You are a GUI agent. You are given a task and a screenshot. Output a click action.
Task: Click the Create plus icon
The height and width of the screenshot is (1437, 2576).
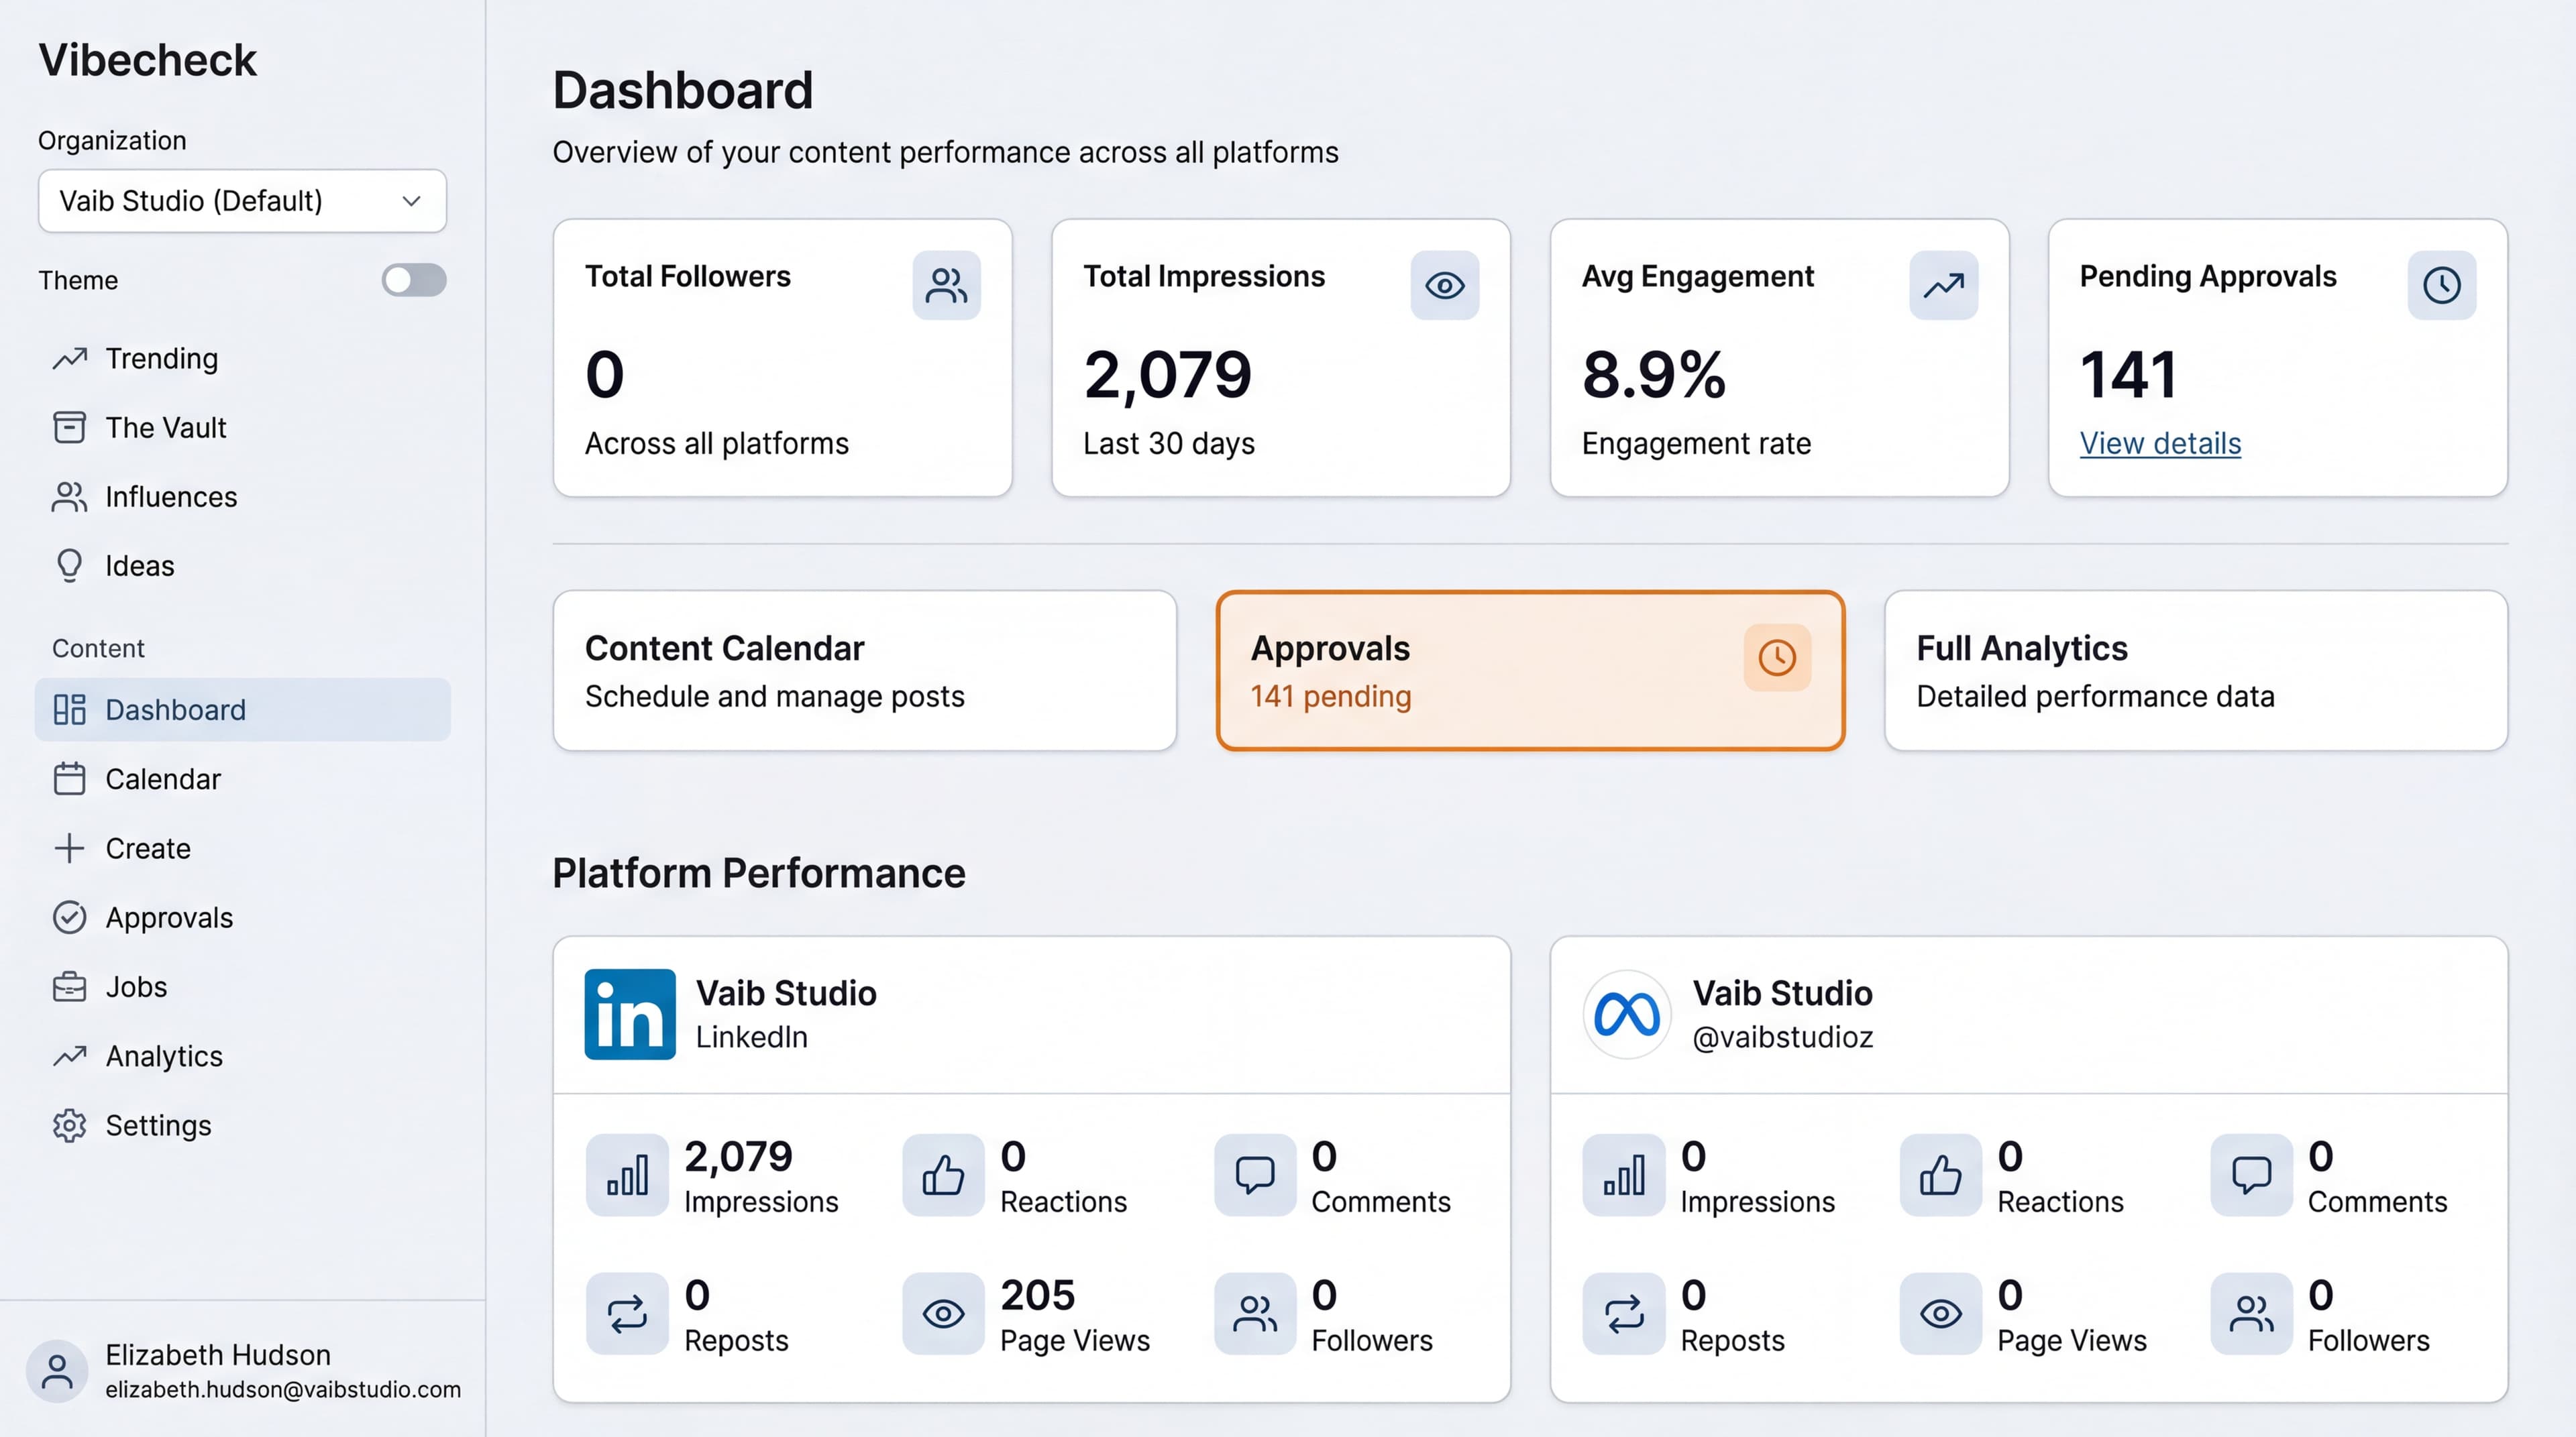coord(69,848)
